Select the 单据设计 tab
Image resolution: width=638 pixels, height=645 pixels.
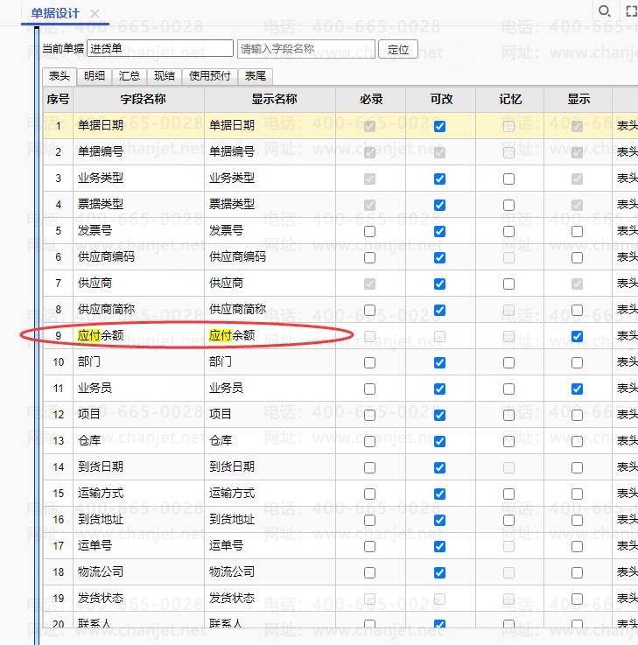click(55, 14)
